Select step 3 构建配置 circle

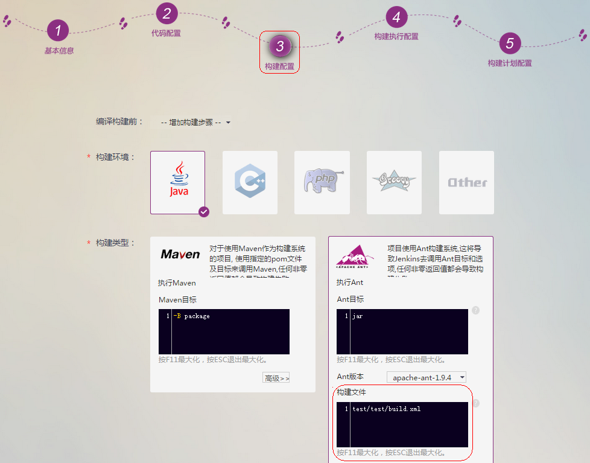(280, 46)
